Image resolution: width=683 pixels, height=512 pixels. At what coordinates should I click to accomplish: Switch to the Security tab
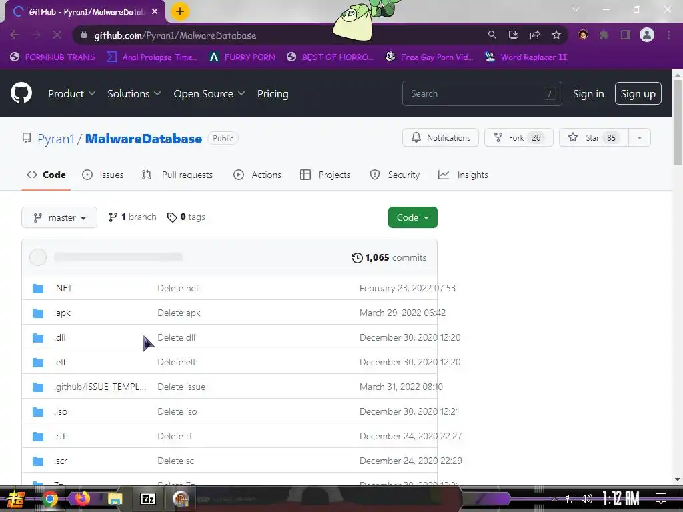(x=395, y=175)
